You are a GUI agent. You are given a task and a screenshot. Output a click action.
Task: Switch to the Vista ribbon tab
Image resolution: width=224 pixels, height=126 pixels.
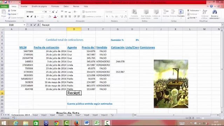tap(86, 6)
